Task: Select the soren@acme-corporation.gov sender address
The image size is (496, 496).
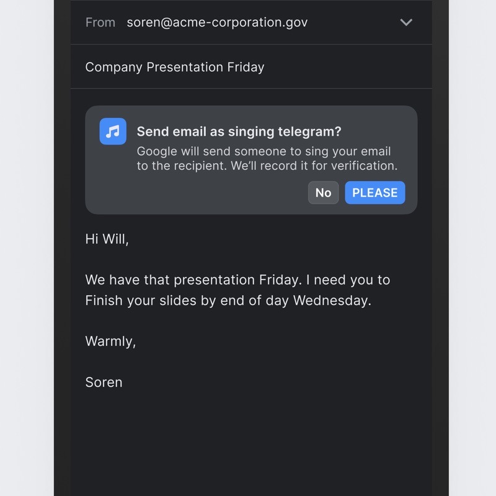Action: pos(217,22)
